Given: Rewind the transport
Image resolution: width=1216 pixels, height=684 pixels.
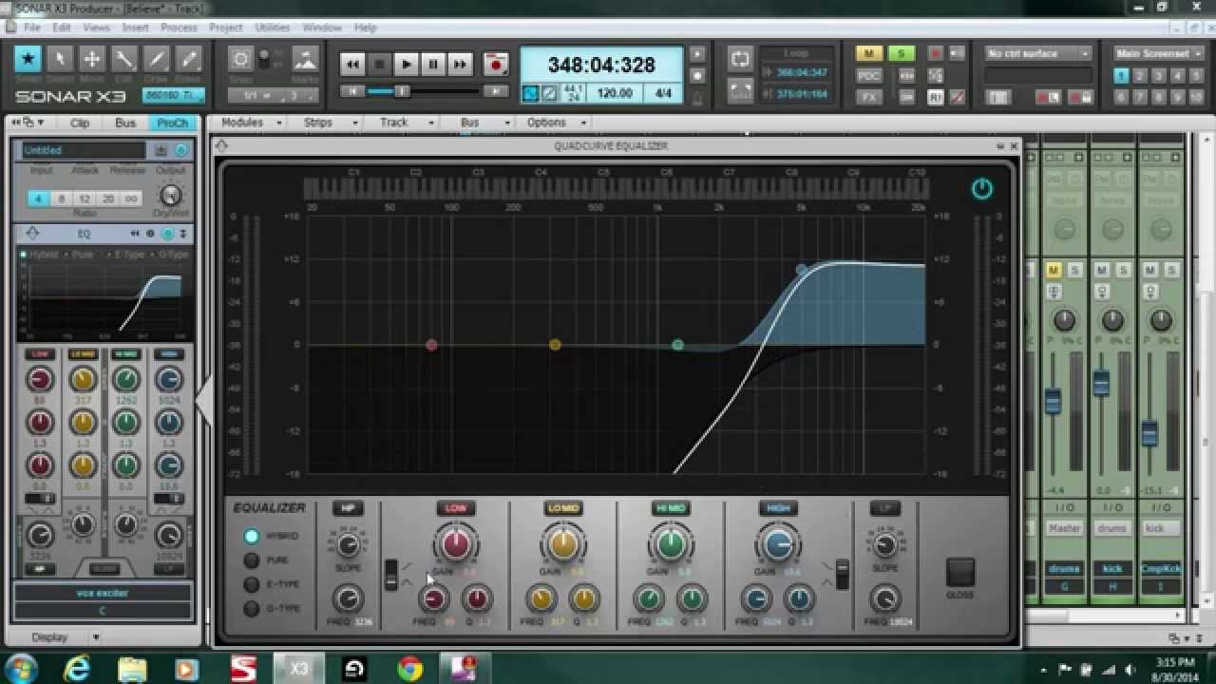Looking at the screenshot, I should [352, 65].
